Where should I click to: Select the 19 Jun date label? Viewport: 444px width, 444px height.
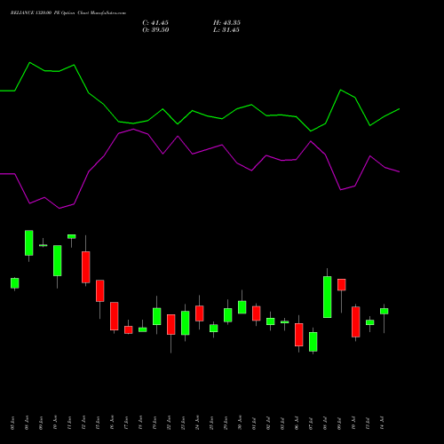pyautogui.click(x=155, y=423)
